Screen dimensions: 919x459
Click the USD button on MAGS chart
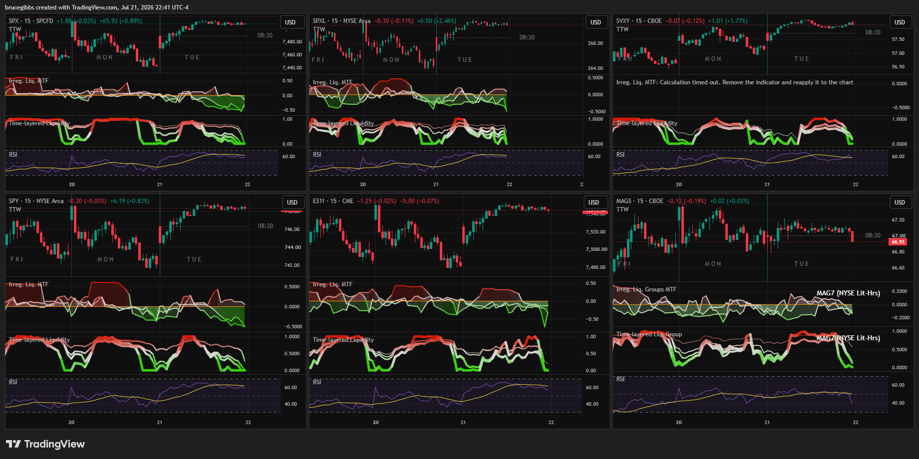click(x=900, y=203)
